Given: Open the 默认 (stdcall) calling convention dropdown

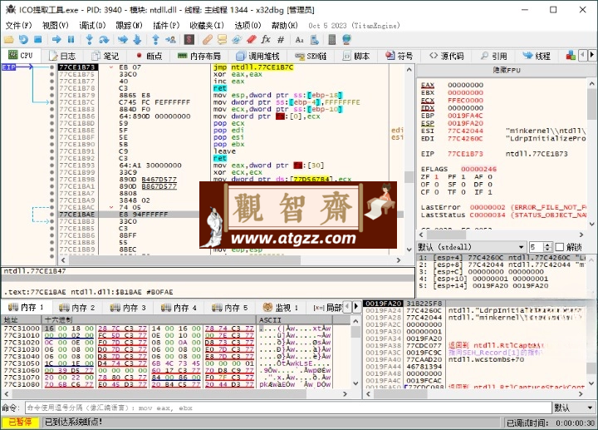Looking at the screenshot, I should tap(472, 247).
